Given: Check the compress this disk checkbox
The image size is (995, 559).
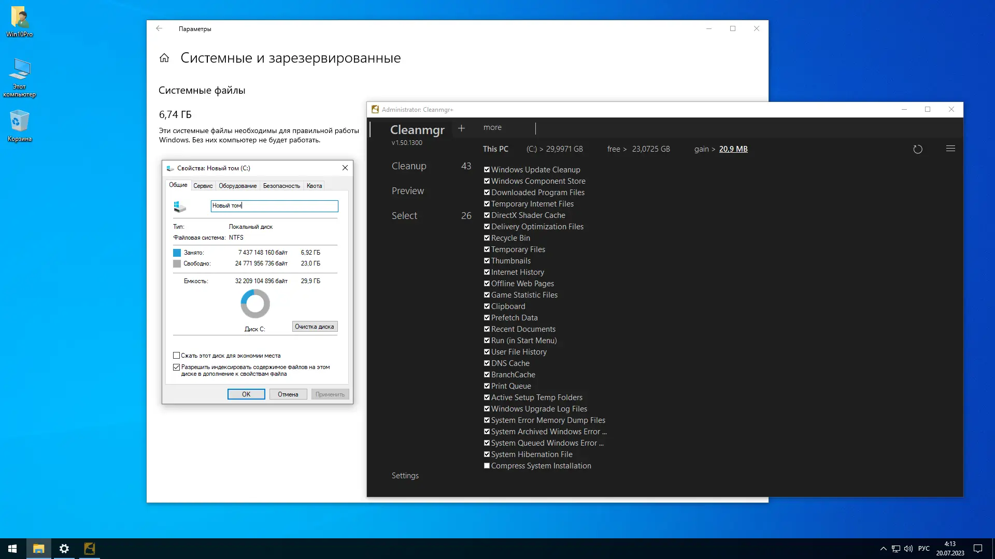Looking at the screenshot, I should pyautogui.click(x=177, y=356).
